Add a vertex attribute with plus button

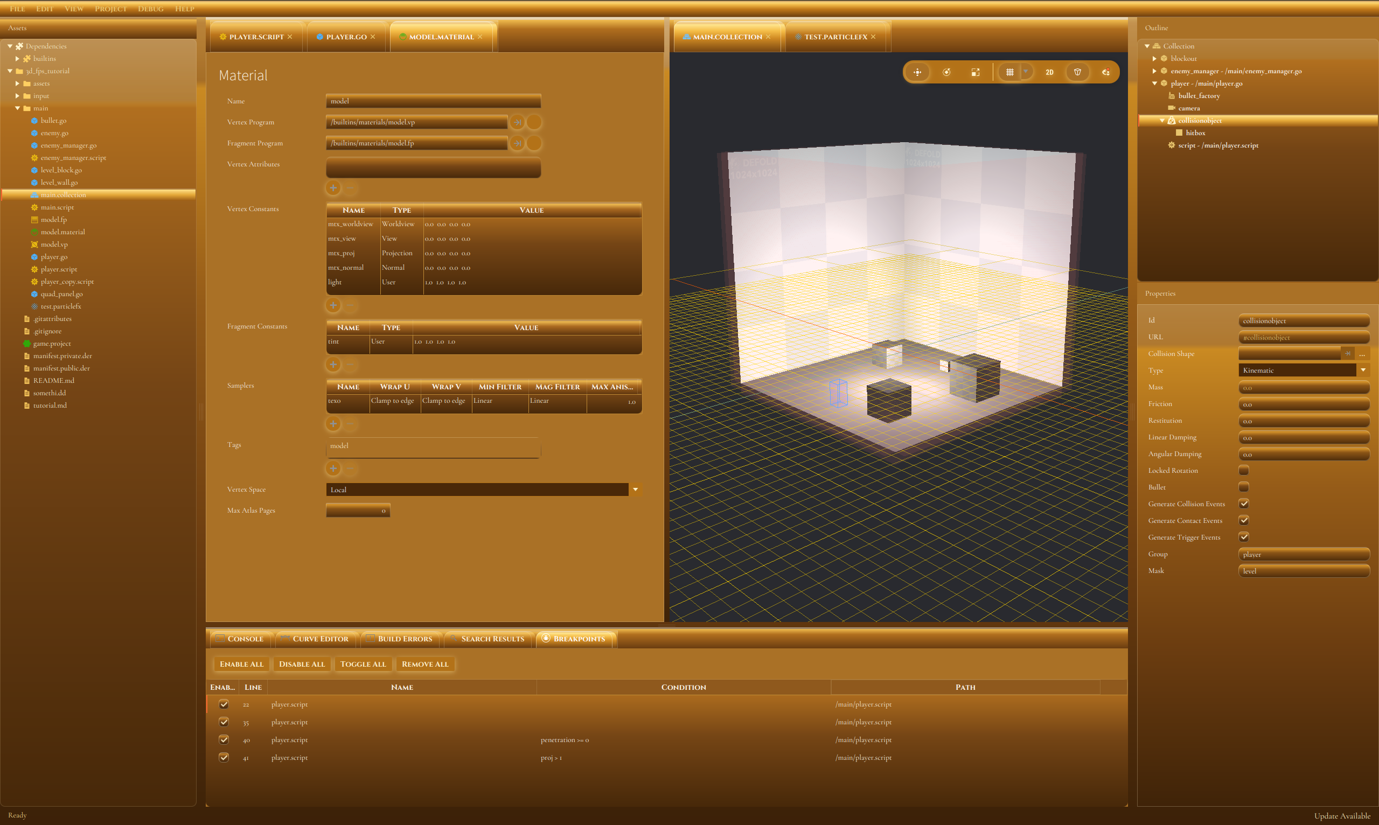333,188
